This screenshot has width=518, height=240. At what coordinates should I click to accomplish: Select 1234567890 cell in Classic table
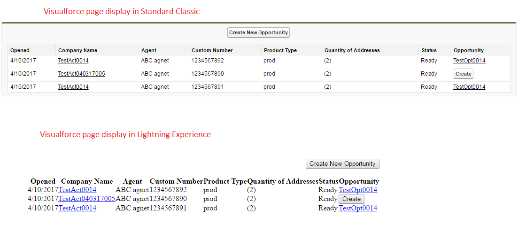point(208,74)
